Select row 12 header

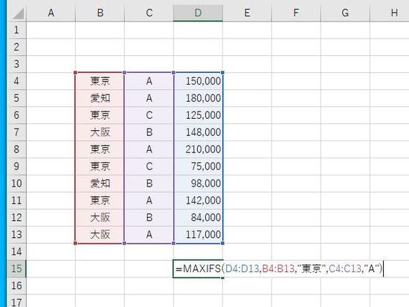16,217
